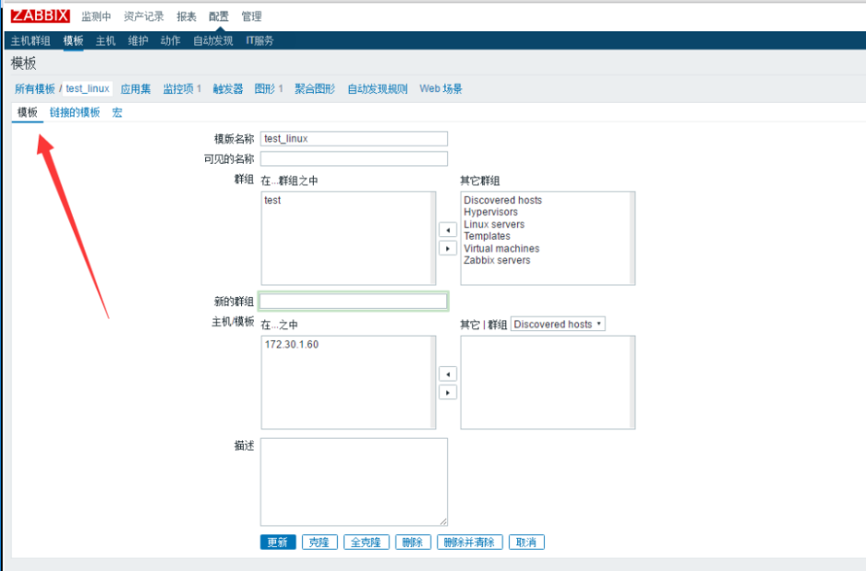Move group to other groups (right arrow)
866x571 pixels.
coord(448,248)
